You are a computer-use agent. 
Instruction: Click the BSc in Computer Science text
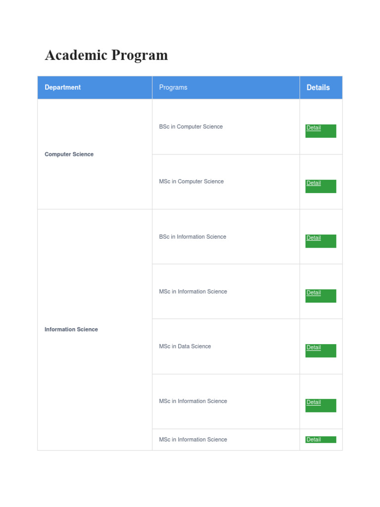[x=191, y=127]
